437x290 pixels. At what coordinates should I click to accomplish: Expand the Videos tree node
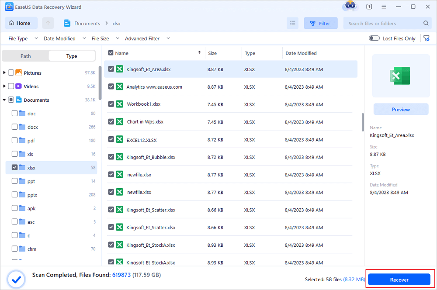pos(4,86)
